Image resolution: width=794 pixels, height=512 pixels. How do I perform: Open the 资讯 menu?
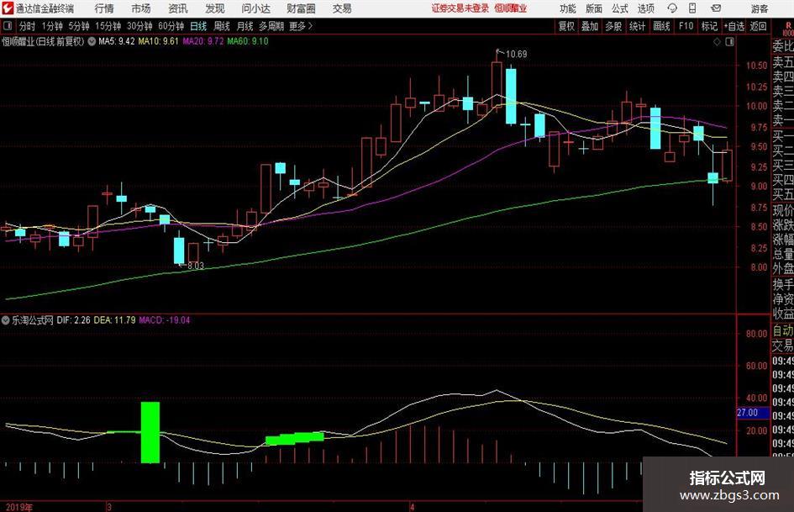click(178, 8)
